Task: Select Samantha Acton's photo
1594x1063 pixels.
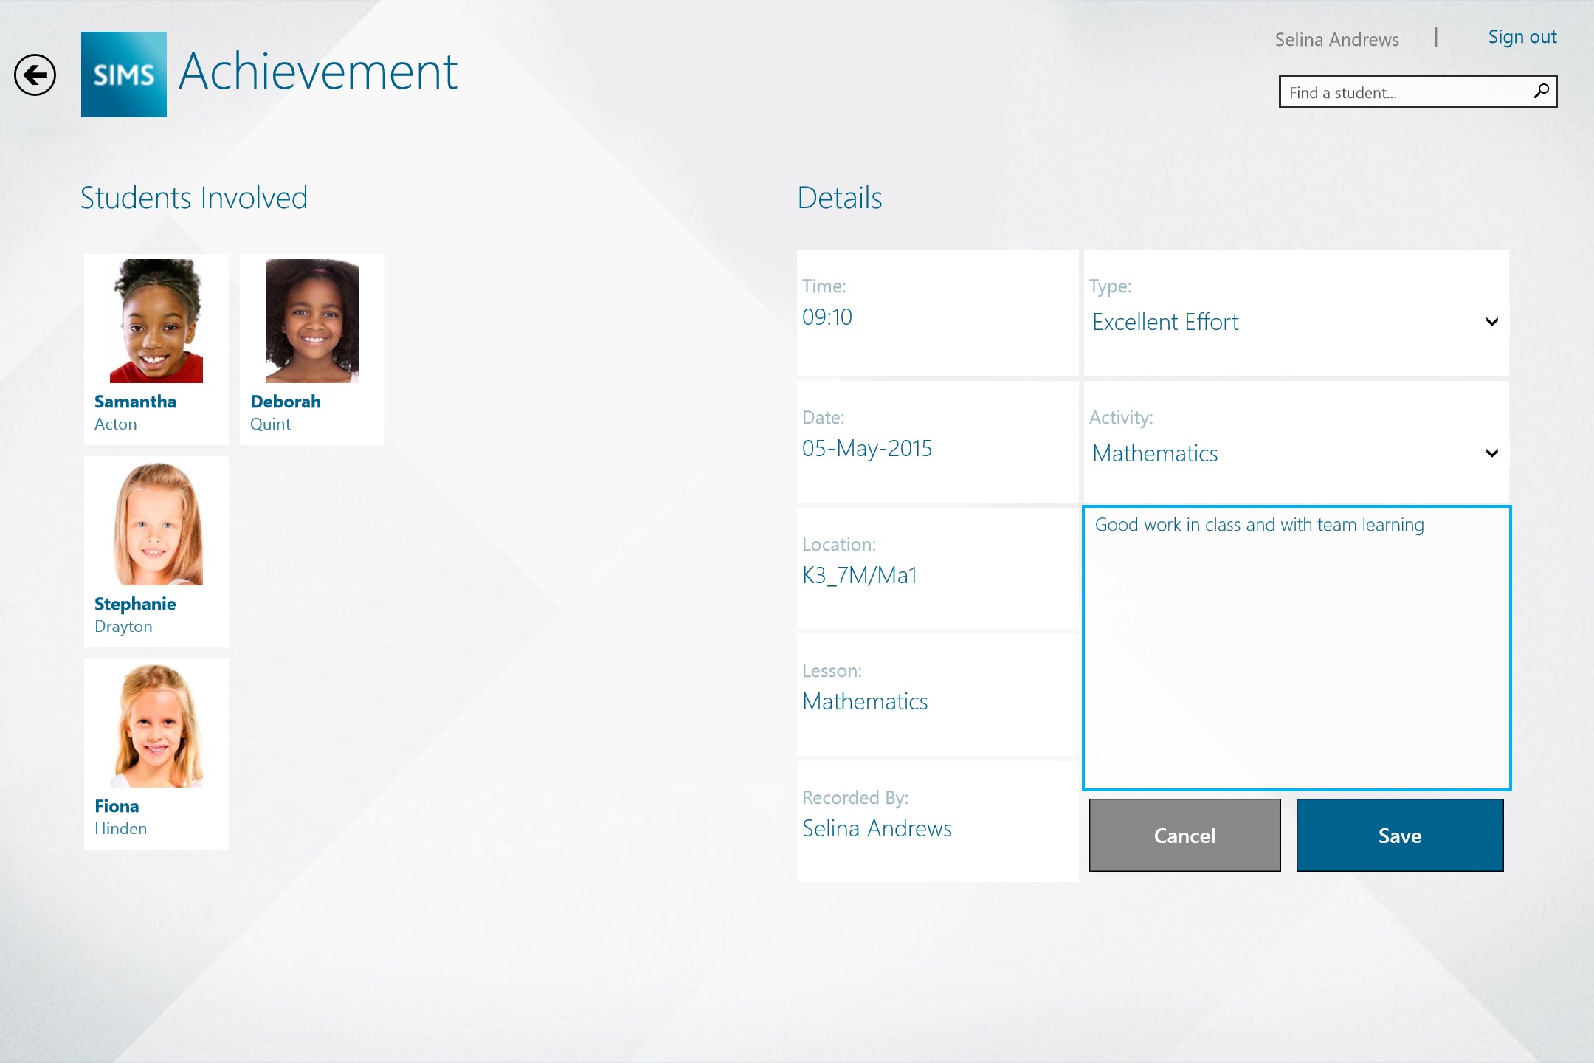Action: tap(156, 320)
